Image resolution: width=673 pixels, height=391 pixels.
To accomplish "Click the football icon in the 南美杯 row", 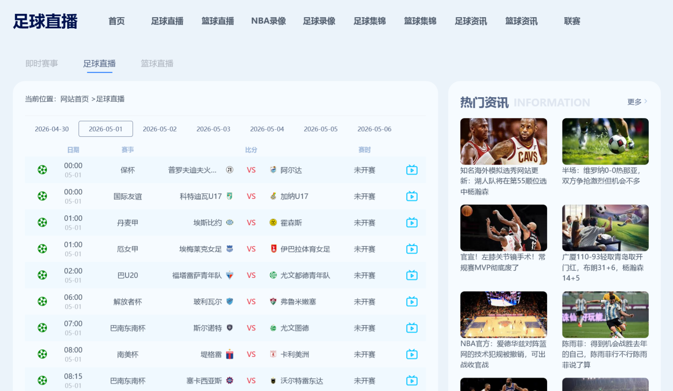I will point(42,354).
